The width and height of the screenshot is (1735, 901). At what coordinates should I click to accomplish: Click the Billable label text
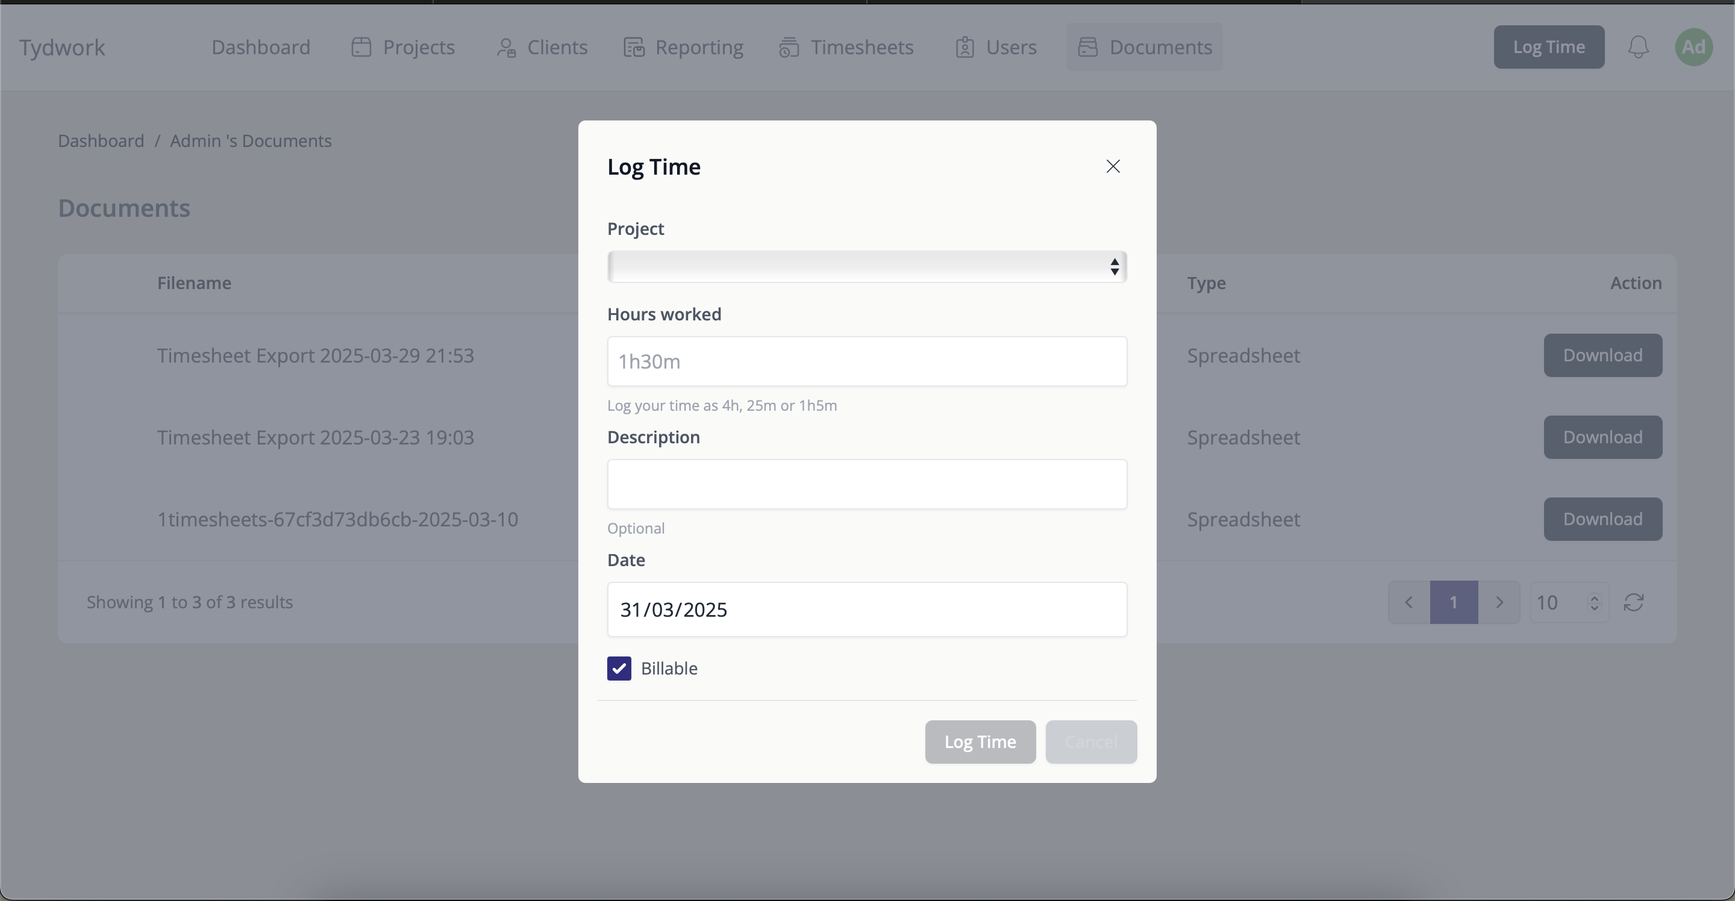(669, 669)
